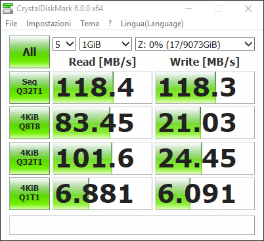Open the Tema menu
The height and width of the screenshot is (241, 264).
point(89,24)
